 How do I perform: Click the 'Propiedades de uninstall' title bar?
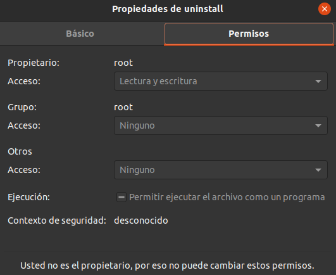(168, 9)
